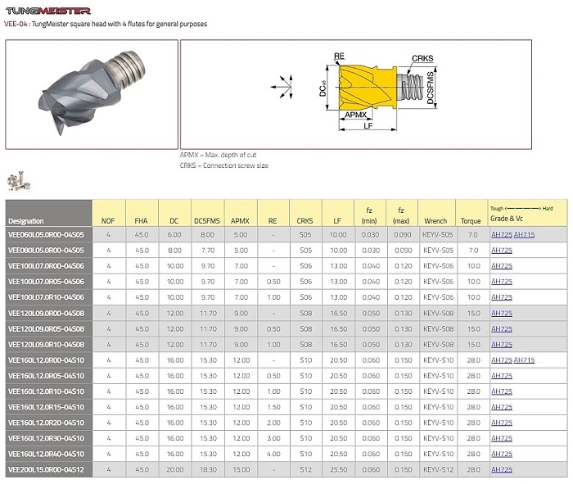
Task: Open AH725 link in VEE160L12.0R15-04S10 row
Action: click(501, 407)
